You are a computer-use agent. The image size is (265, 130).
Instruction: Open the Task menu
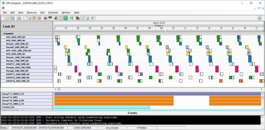point(42,12)
